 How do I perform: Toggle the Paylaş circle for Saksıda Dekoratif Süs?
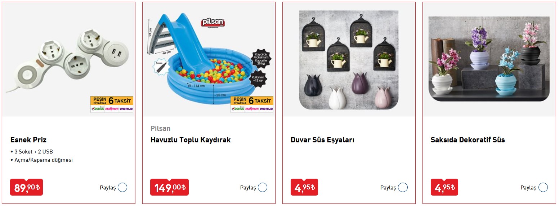coord(543,187)
